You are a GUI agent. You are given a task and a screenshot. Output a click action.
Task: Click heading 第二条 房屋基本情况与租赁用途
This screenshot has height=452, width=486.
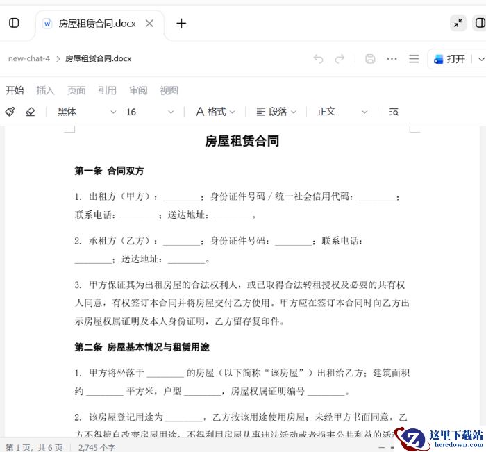[142, 347]
